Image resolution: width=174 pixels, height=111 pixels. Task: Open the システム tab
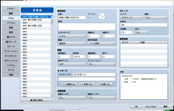click(x=11, y=66)
